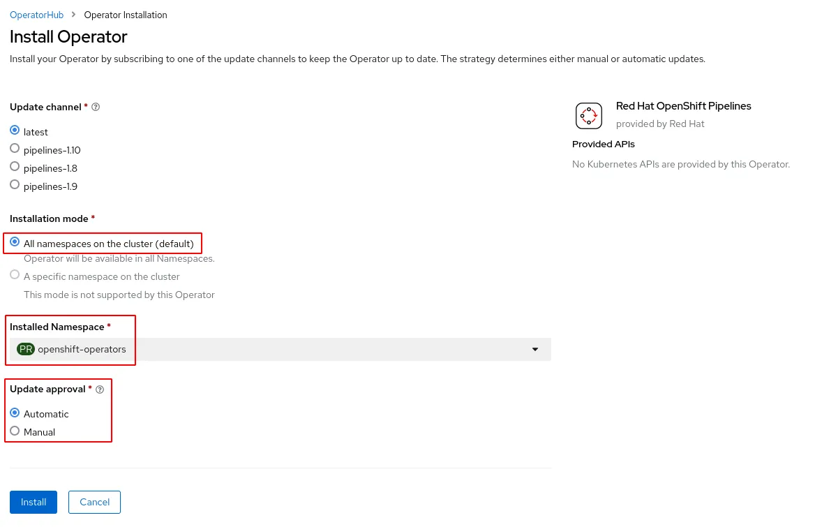Image resolution: width=815 pixels, height=527 pixels.
Task: Choose the pipelines-1.8 update channel
Action: pos(15,167)
